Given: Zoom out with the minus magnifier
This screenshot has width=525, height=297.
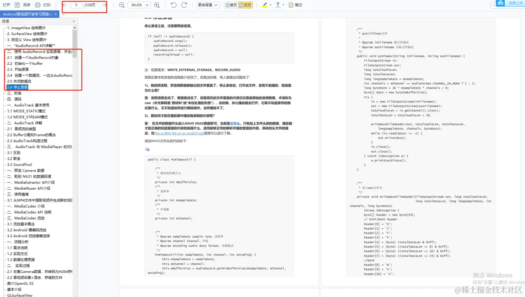Looking at the screenshot, I should tap(122, 5).
